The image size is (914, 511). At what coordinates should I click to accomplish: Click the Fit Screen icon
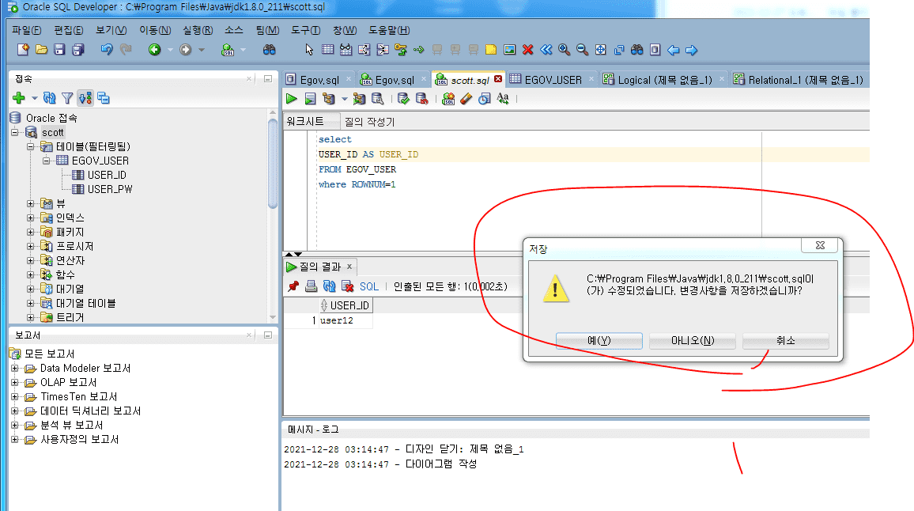click(600, 50)
